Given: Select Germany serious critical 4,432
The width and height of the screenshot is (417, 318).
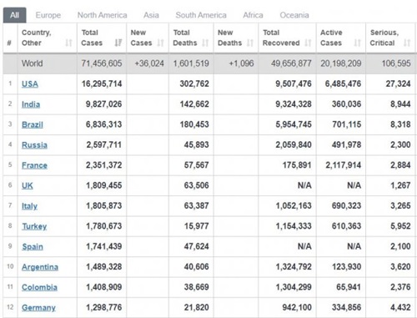Looking at the screenshot, I should point(400,307).
